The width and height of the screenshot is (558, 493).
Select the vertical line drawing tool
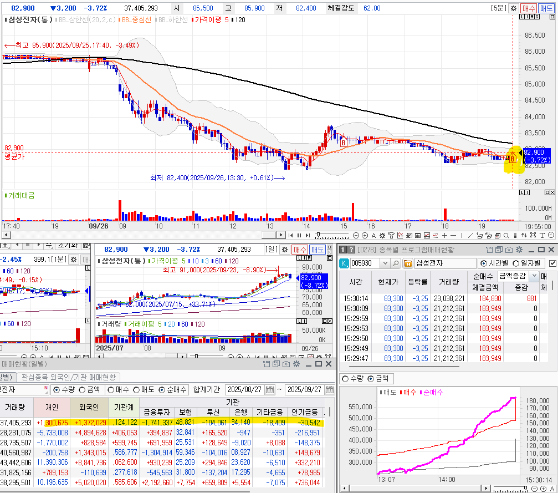click(x=462, y=236)
